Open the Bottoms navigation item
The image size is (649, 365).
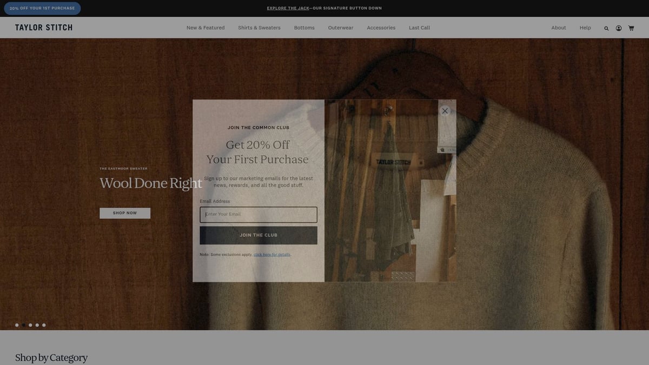pyautogui.click(x=304, y=28)
